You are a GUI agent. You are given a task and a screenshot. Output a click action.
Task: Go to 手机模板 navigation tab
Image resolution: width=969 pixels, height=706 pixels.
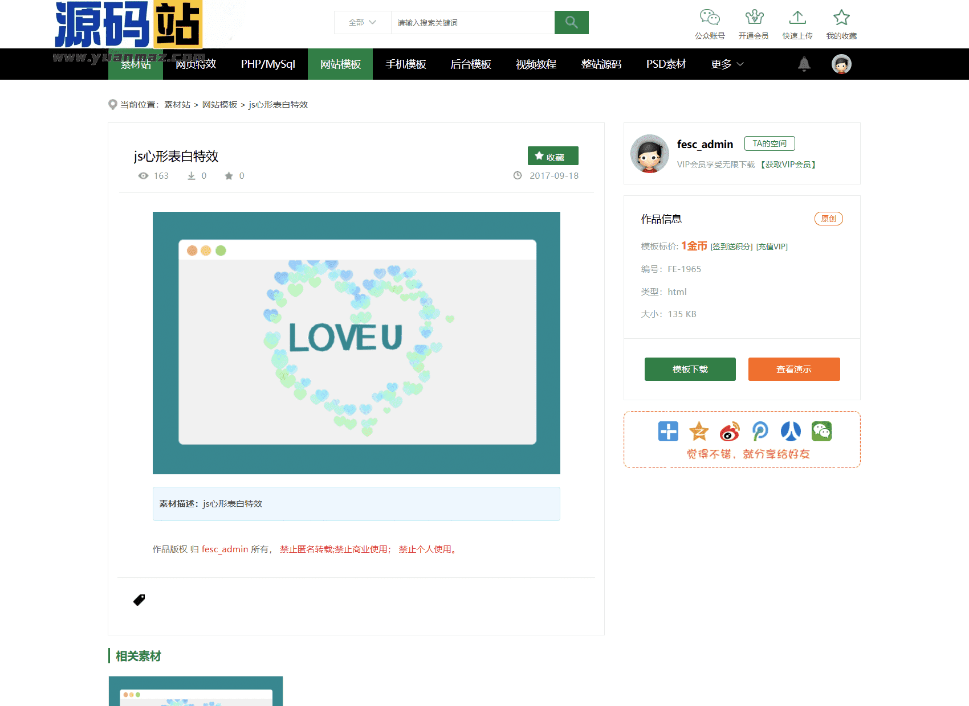point(405,64)
